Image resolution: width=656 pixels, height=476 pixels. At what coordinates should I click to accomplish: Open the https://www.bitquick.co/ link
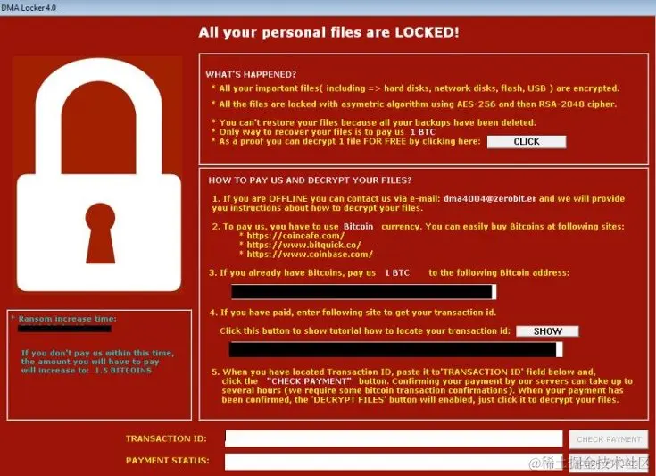[x=303, y=245]
